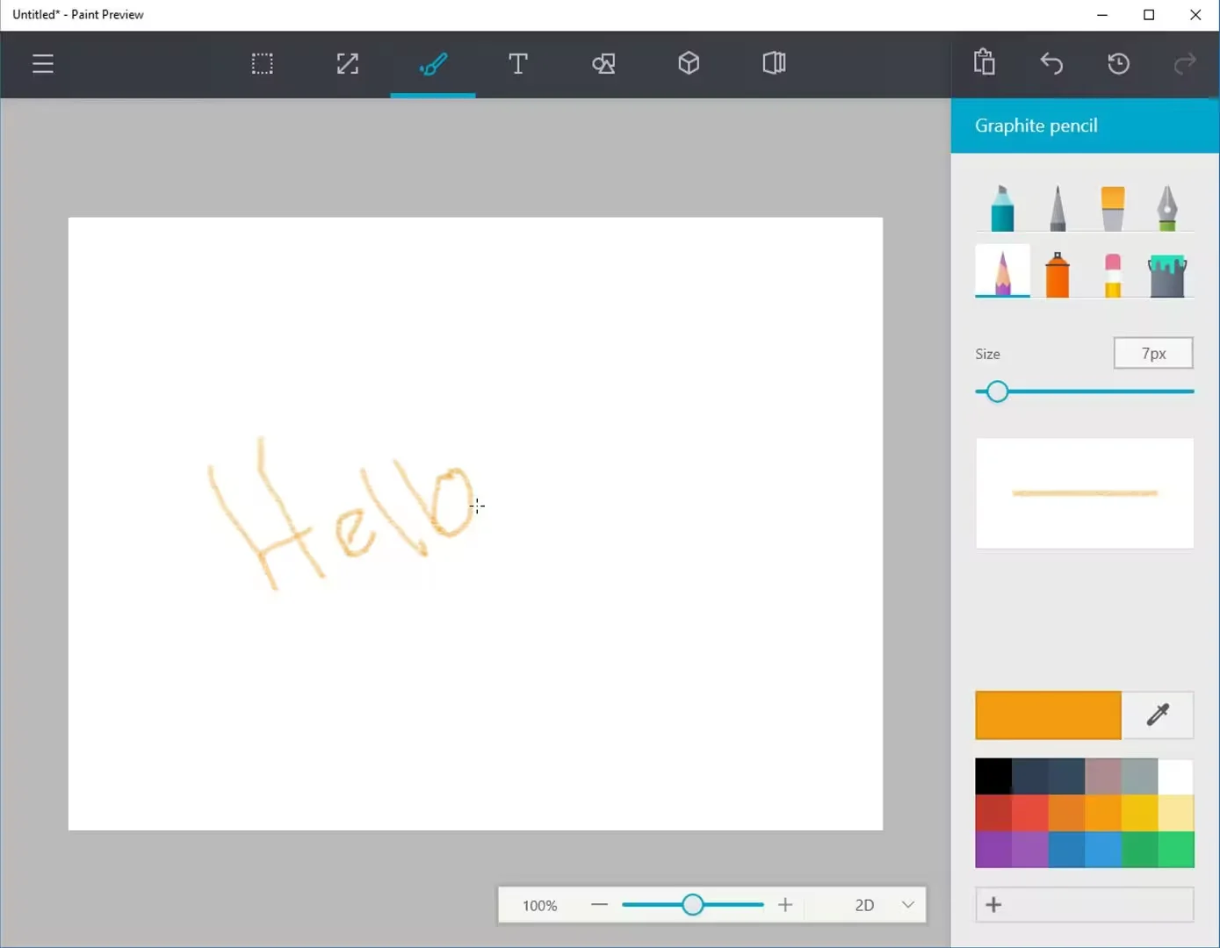Open the hamburger menu
The height and width of the screenshot is (948, 1220).
click(43, 64)
